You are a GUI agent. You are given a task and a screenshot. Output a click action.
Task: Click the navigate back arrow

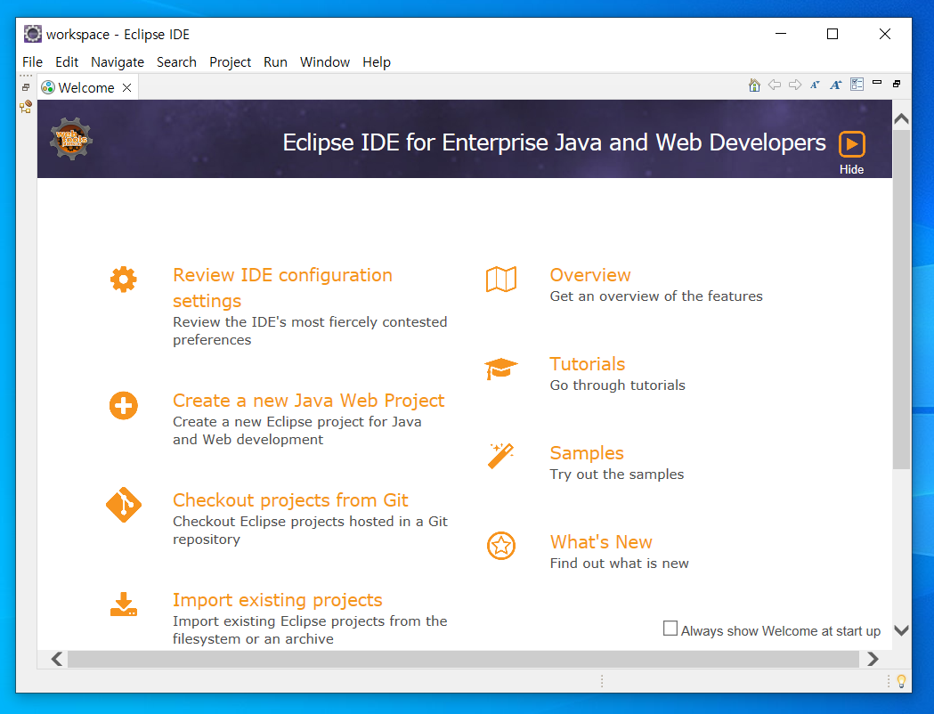point(775,85)
